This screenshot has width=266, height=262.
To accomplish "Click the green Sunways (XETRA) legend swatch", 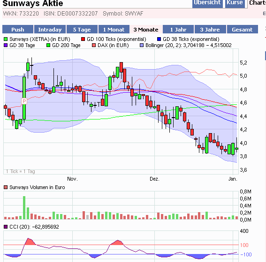I will pyautogui.click(x=6, y=39).
